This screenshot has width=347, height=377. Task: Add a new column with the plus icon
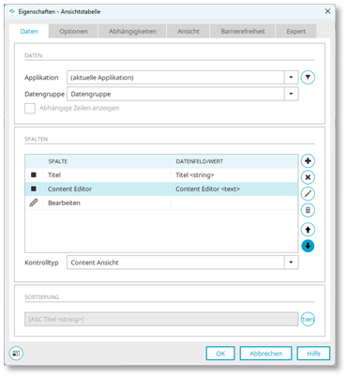(x=308, y=161)
